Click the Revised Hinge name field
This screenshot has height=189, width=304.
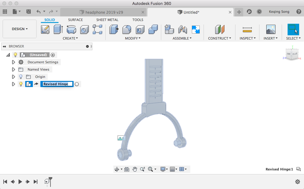click(x=57, y=84)
